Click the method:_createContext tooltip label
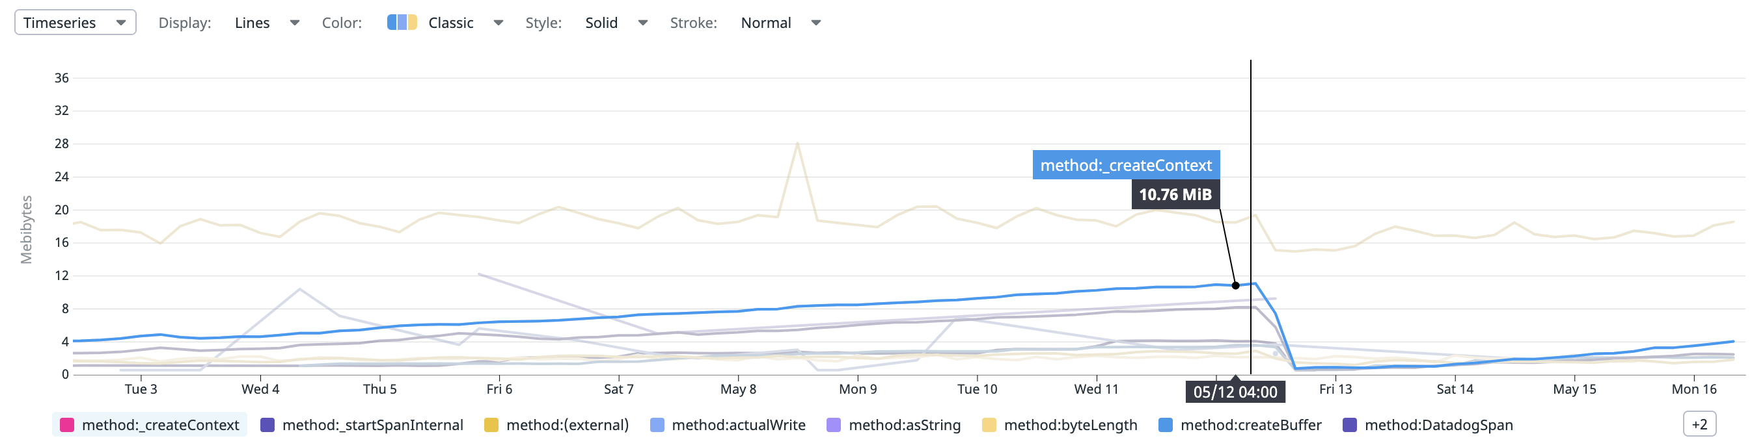The height and width of the screenshot is (447, 1752). point(1126,164)
